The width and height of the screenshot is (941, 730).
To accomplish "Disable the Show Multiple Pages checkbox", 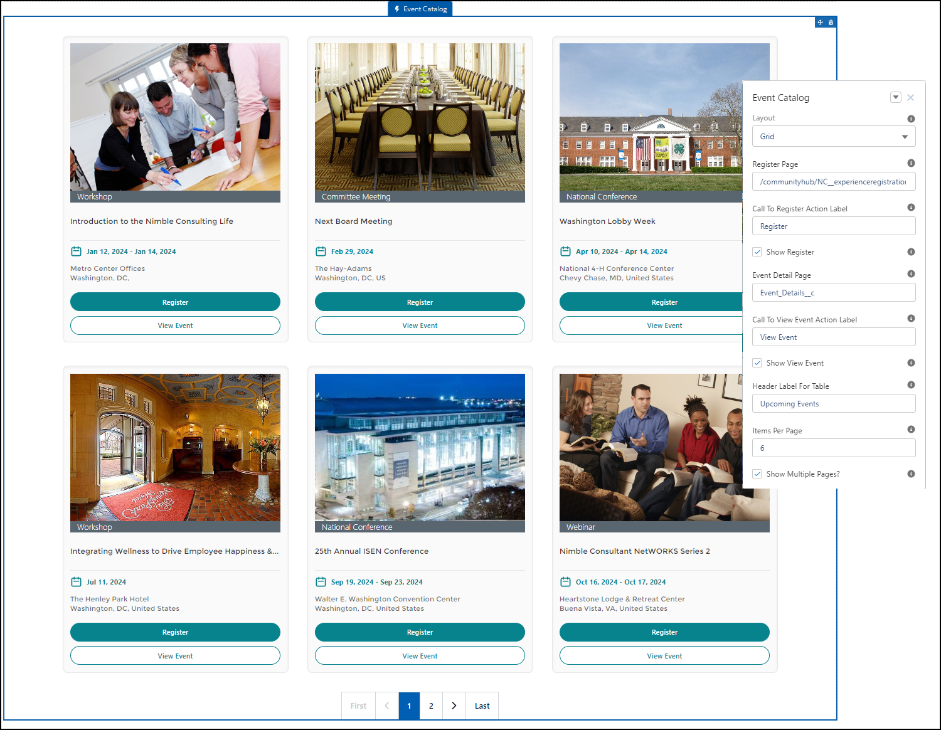I will point(757,474).
